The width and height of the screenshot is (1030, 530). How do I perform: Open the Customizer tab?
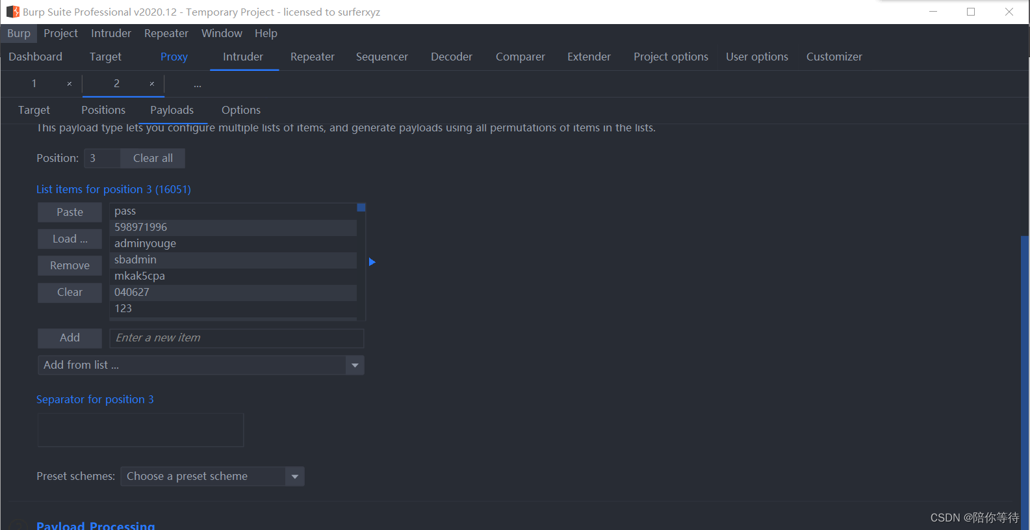tap(834, 57)
